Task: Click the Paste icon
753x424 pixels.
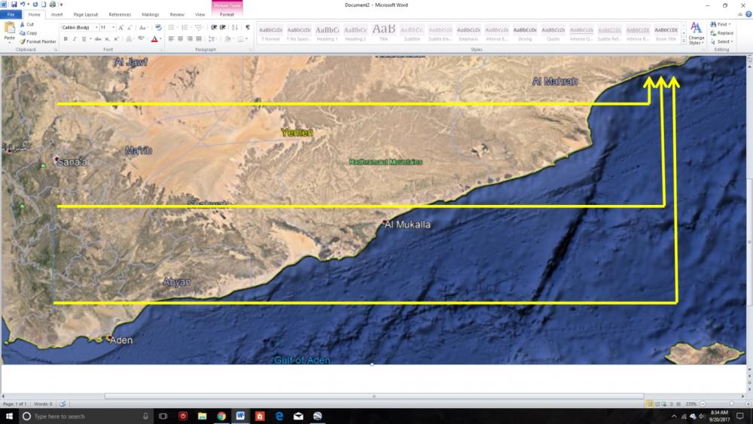Action: tap(9, 28)
